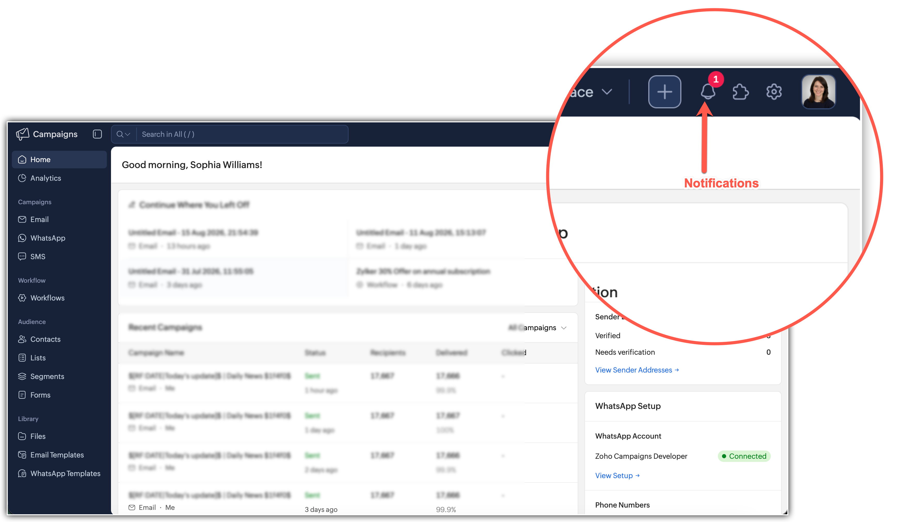Click the WhatsApp Templates icon
This screenshot has height=522, width=904.
pyautogui.click(x=22, y=474)
